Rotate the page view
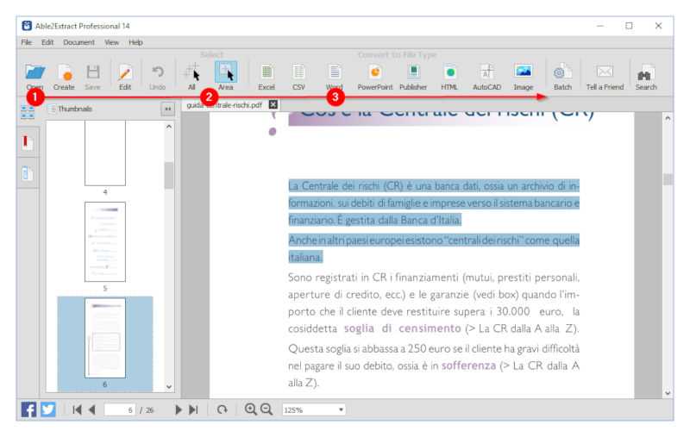Screen dimensions: 690x437 pyautogui.click(x=223, y=409)
